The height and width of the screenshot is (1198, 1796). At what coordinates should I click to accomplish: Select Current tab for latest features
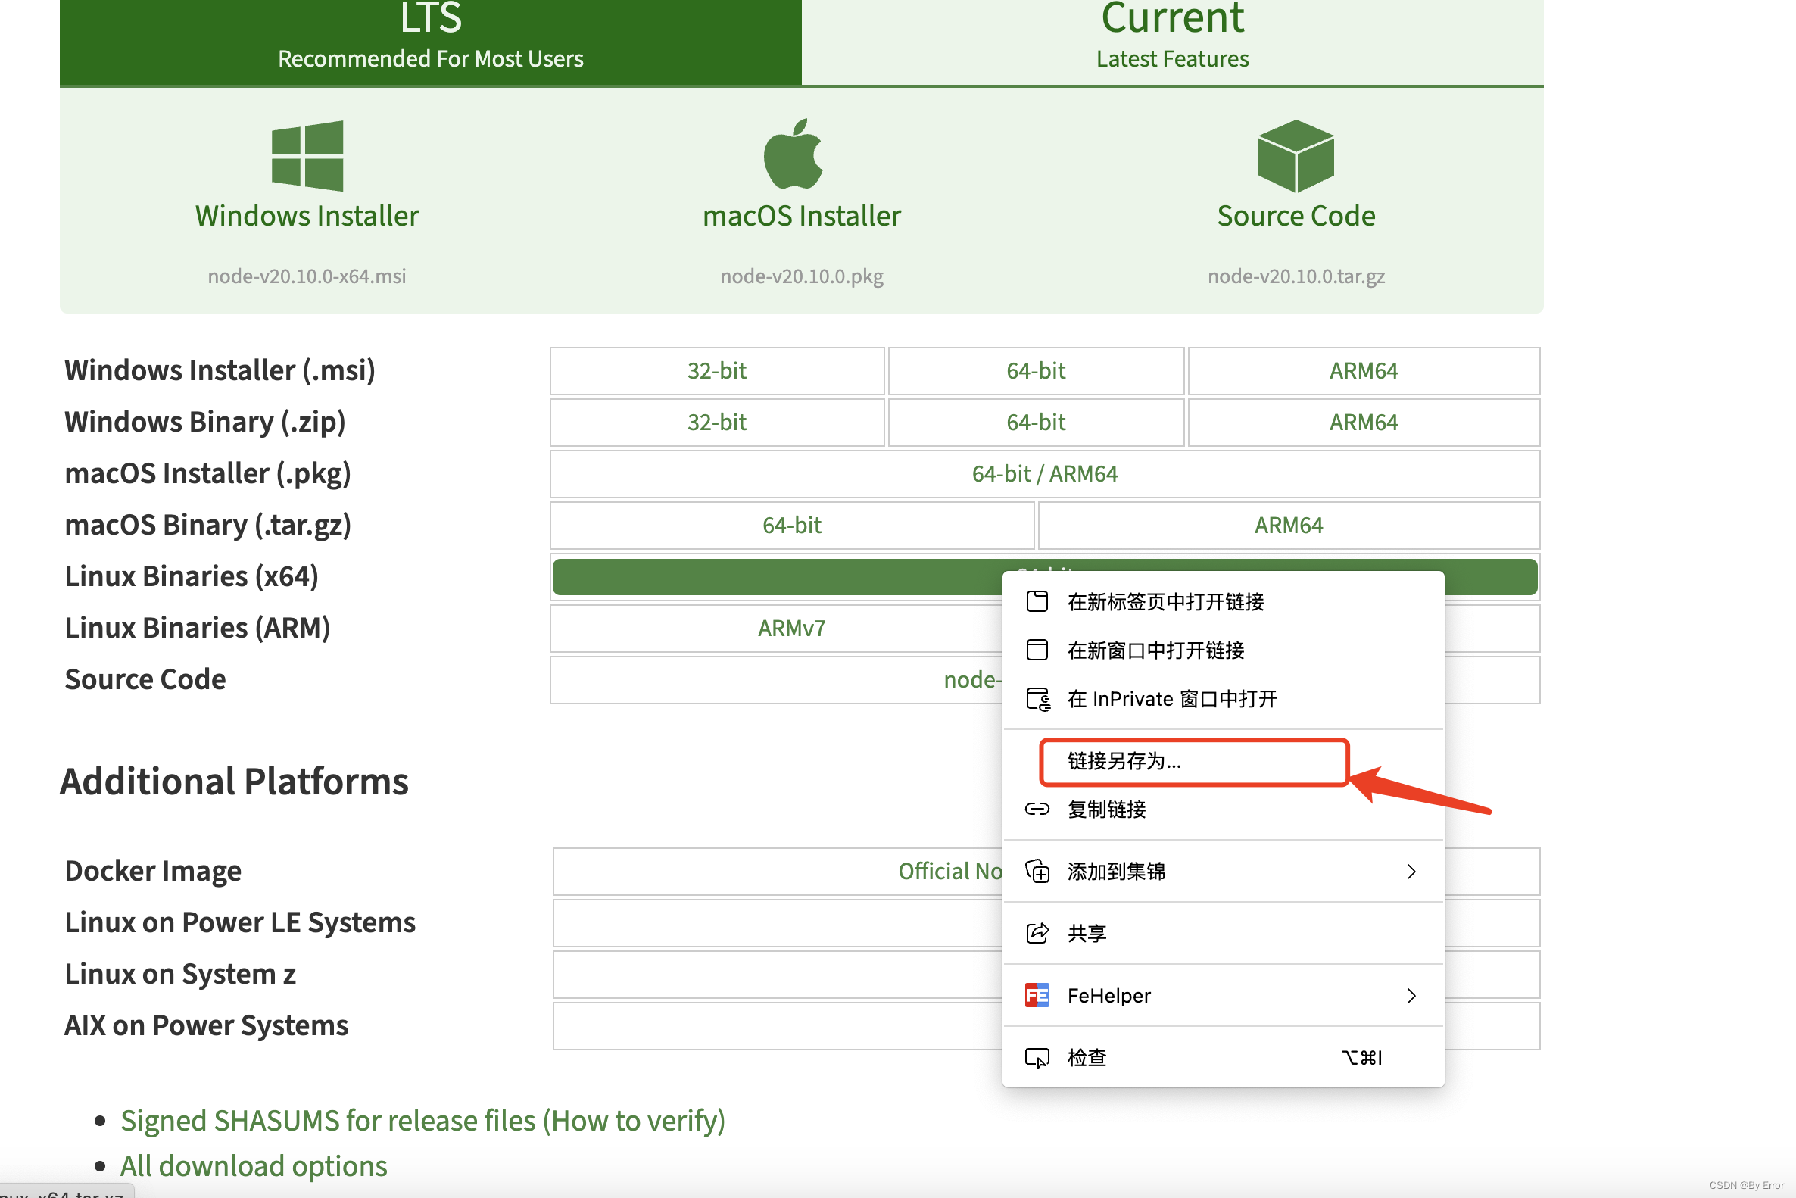1174,36
